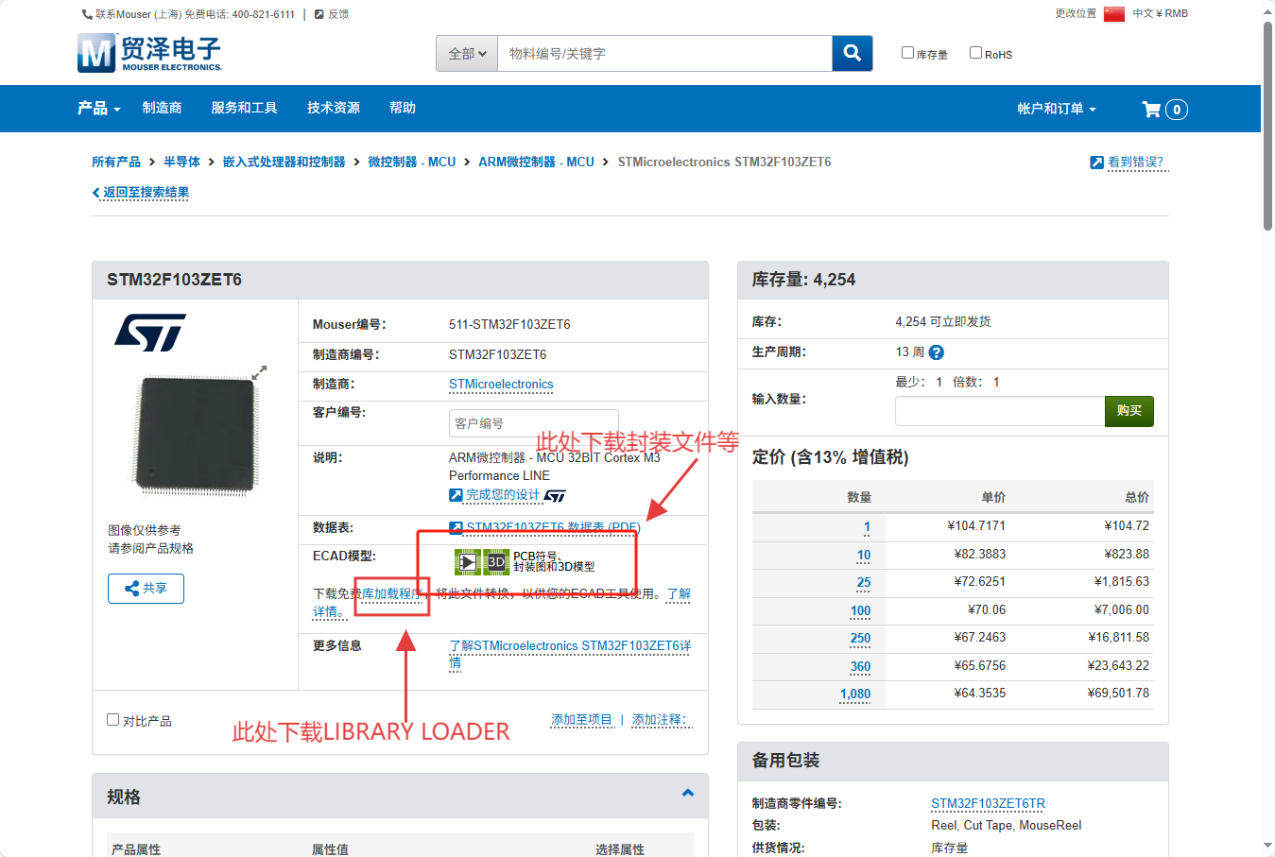Click the 反馈 feedback link
Image resolution: width=1275 pixels, height=857 pixels.
click(338, 14)
